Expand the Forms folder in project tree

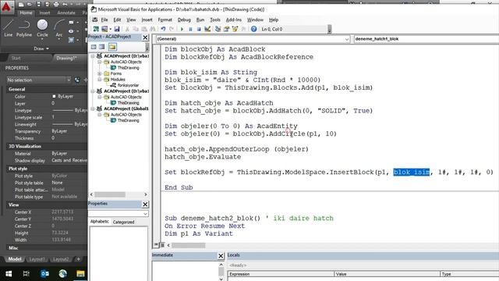click(x=100, y=73)
